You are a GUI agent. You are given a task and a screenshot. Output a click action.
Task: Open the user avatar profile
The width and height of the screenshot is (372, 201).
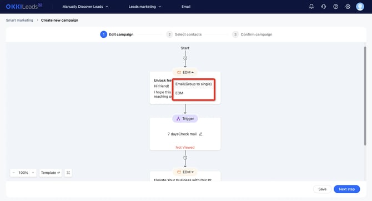tap(360, 7)
